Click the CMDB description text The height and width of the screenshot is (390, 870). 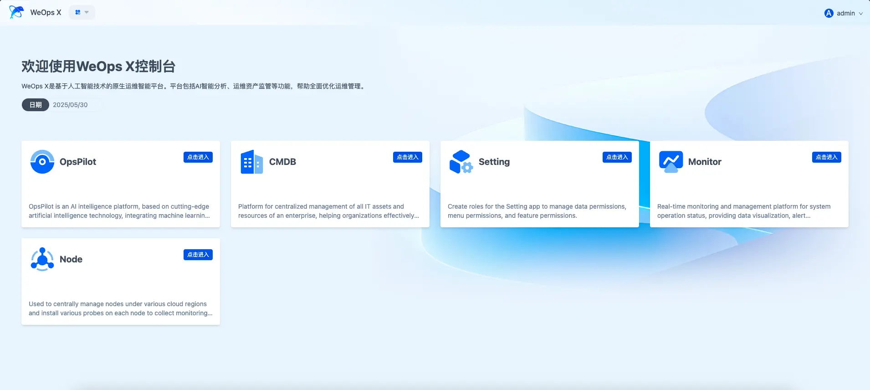point(328,211)
